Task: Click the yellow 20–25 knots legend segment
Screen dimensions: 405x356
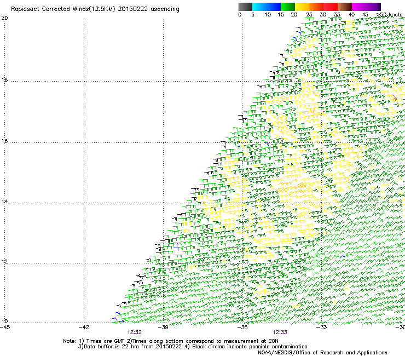Action: tap(302, 7)
